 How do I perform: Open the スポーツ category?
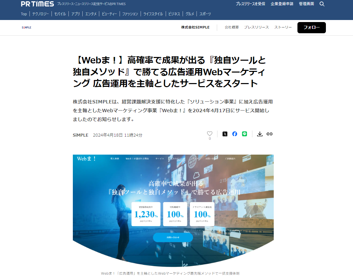click(205, 14)
